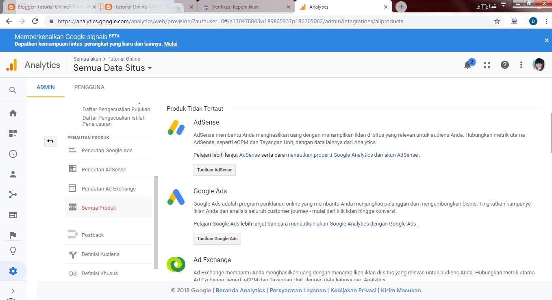Bookmark this page with the star icon
Viewport: 552px width, 300px height.
[x=497, y=21]
